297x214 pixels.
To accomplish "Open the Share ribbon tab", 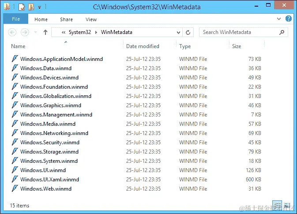I will [66, 19].
